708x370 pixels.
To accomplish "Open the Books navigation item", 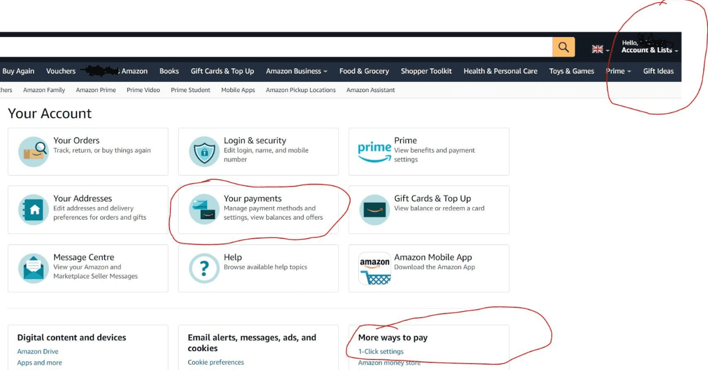I will pos(169,71).
